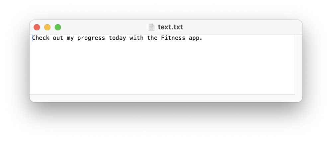Click the text.txt document proxy icon
Viewport: 332px width, 141px height.
click(x=151, y=27)
